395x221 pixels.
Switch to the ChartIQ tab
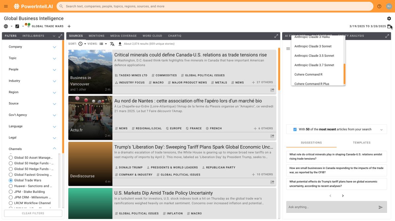(175, 36)
